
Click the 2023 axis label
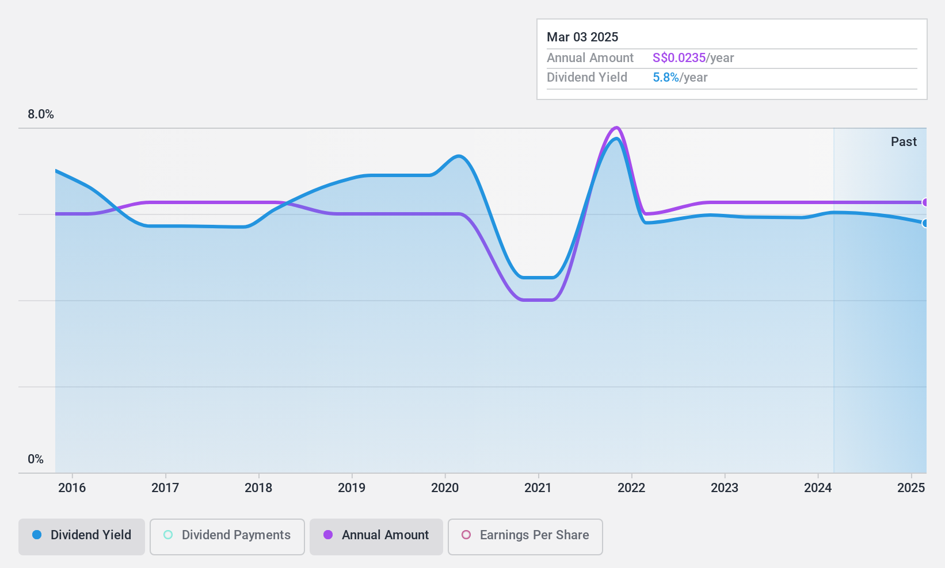point(725,488)
